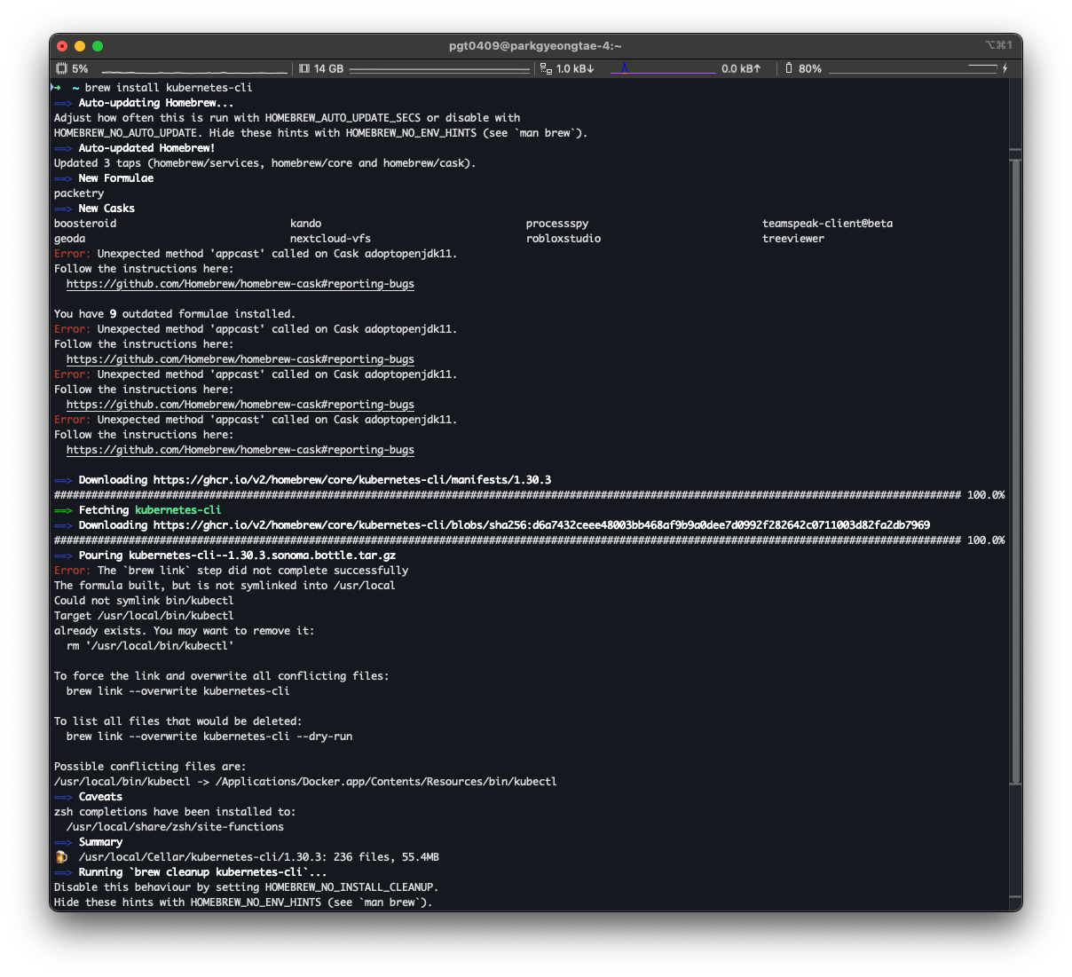The image size is (1072, 977).
Task: Click the terminal vertical scrollbar thumb
Action: coord(1015,472)
